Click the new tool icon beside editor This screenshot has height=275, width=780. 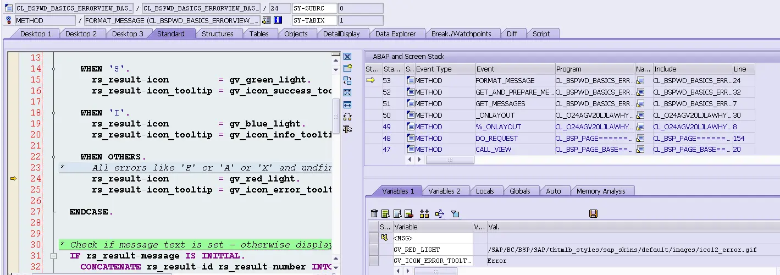[x=347, y=68]
